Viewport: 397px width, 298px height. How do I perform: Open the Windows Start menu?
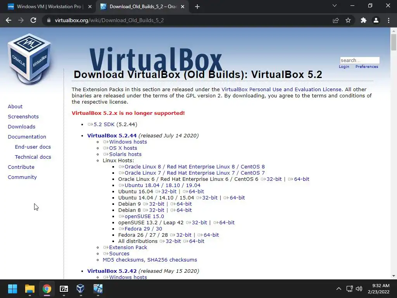(x=12, y=289)
